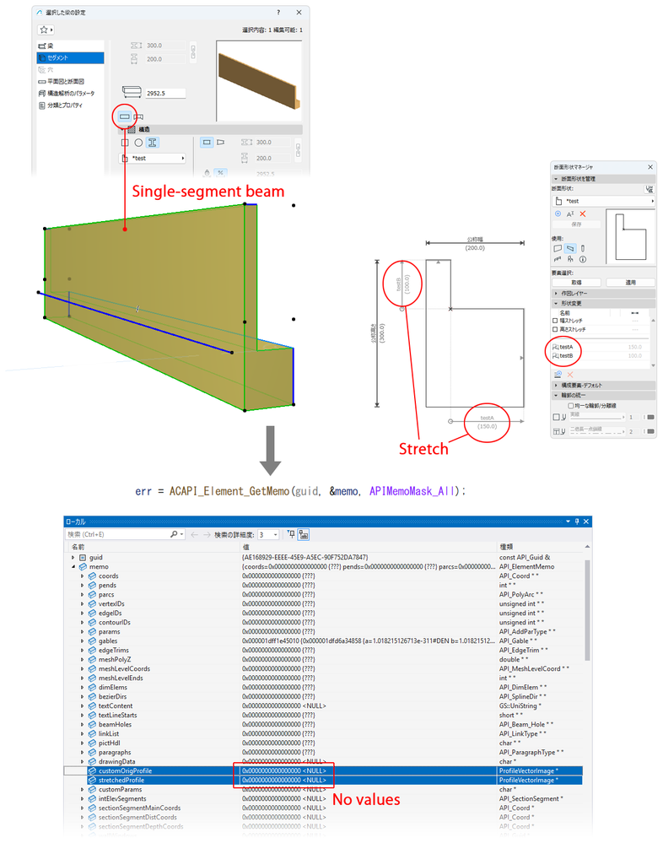Open the *test profile dropdown in Profile Manager
The image size is (663, 843).
604,201
